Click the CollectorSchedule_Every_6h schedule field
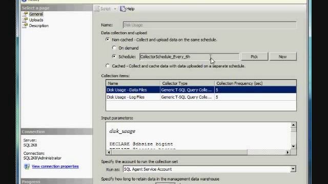Viewport: 328px width, 184px height. point(189,57)
